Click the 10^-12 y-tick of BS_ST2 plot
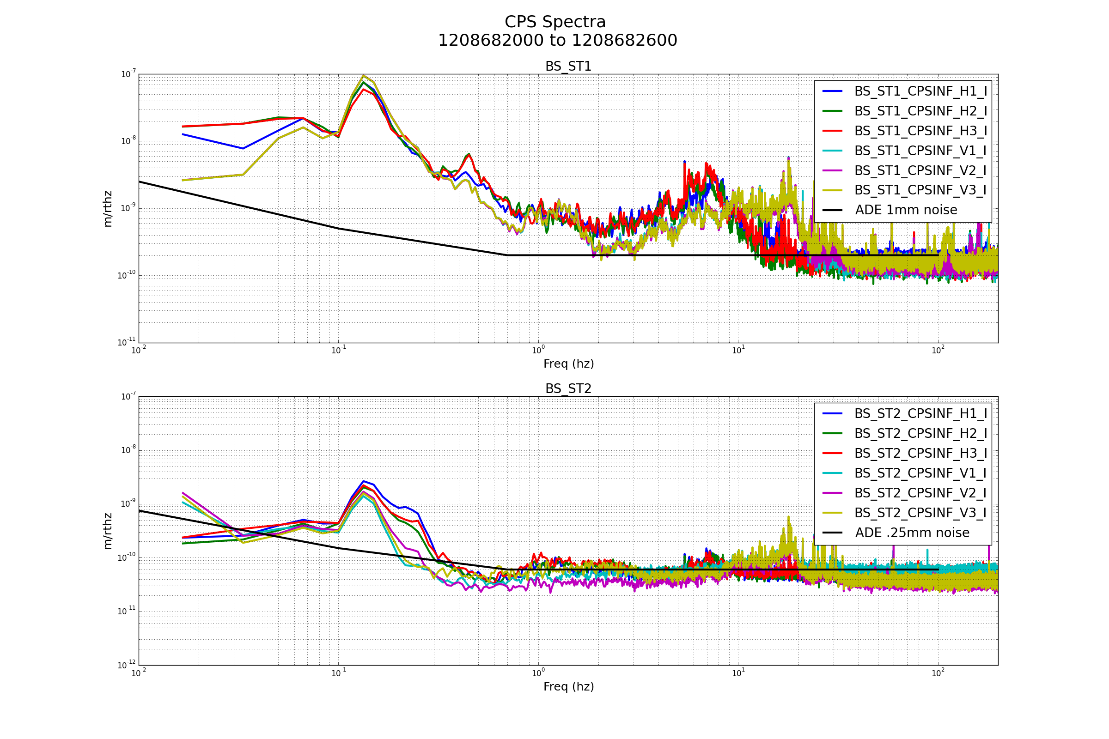The height and width of the screenshot is (739, 1109). click(127, 665)
